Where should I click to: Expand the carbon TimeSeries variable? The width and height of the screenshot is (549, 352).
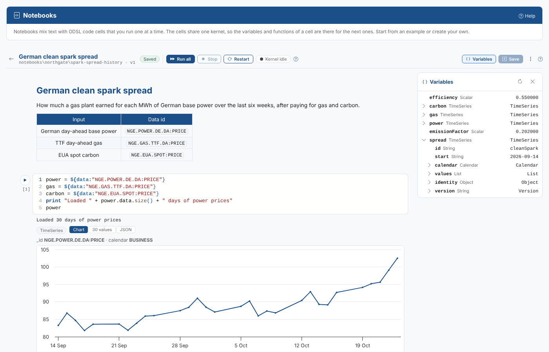pyautogui.click(x=424, y=106)
